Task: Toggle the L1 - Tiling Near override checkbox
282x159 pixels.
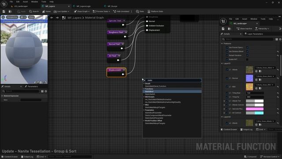Action: tap(227, 93)
